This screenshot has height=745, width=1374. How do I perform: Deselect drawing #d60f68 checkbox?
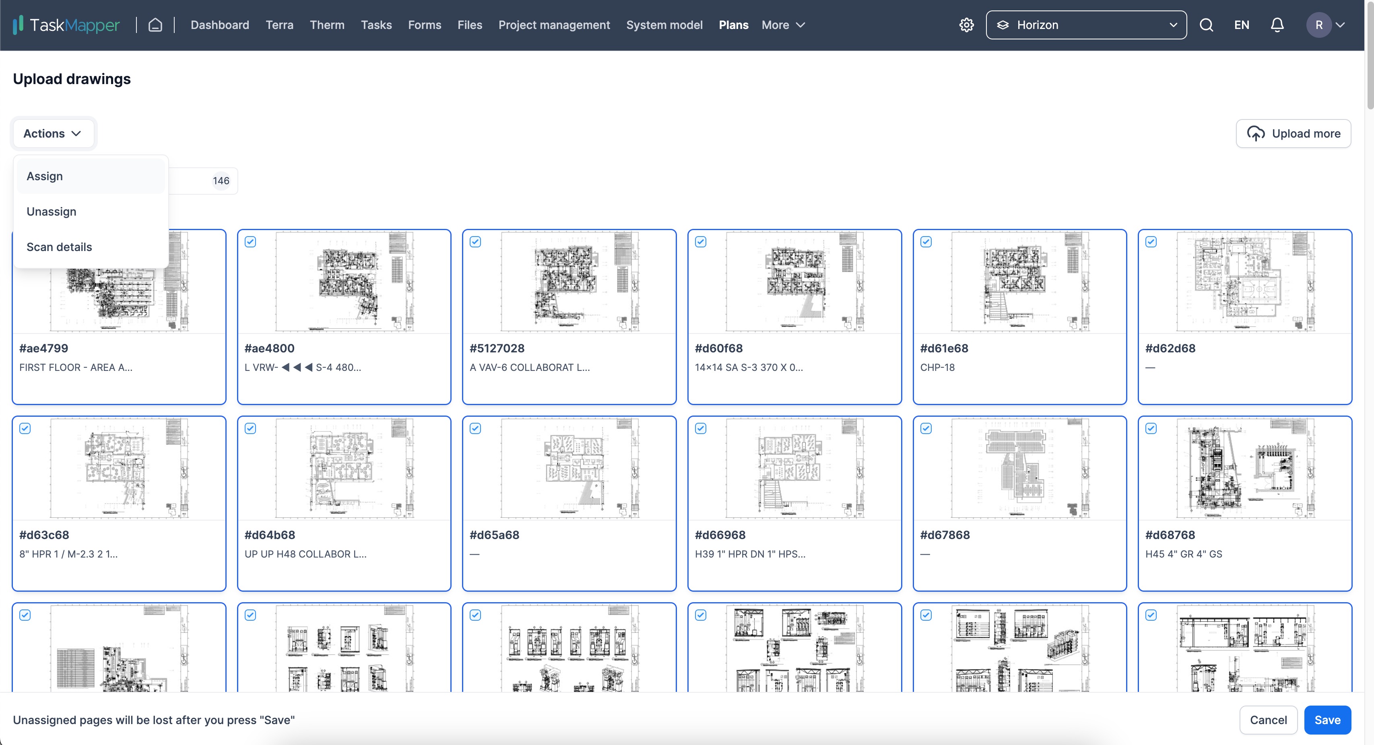[x=701, y=242]
